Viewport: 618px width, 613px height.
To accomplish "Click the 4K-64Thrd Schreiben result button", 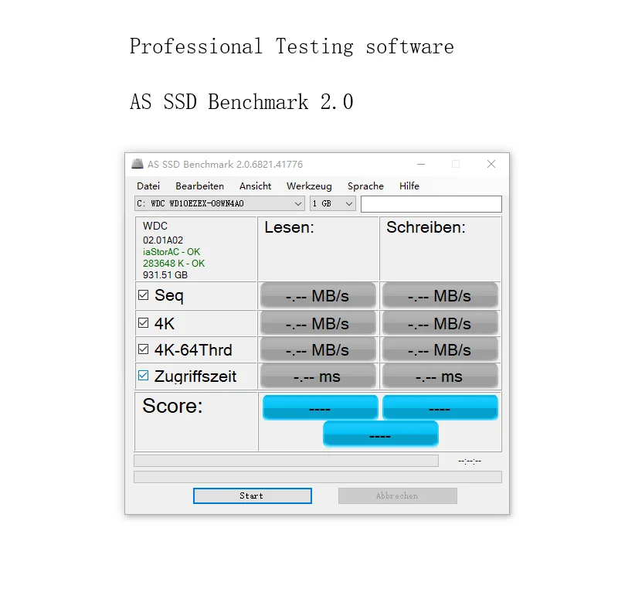I will (x=440, y=350).
